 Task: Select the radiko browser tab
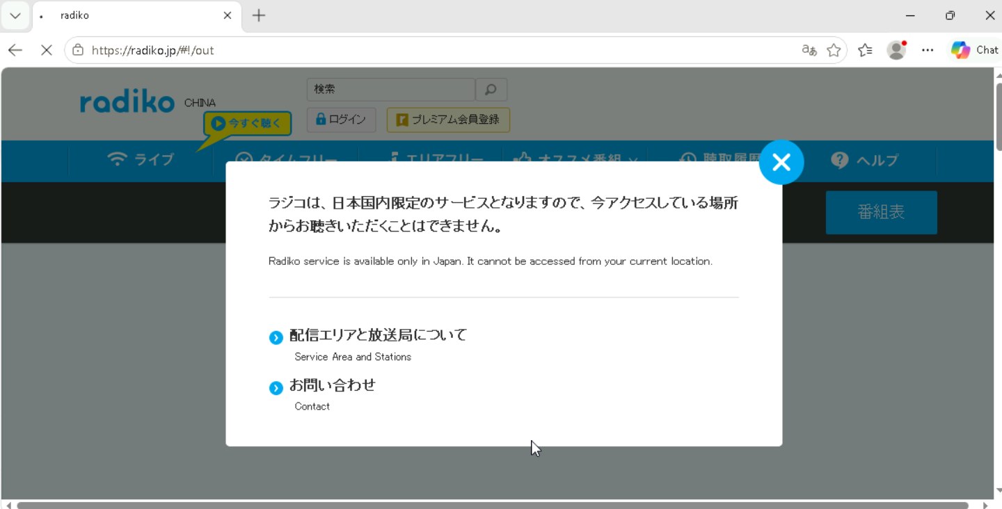[x=136, y=15]
